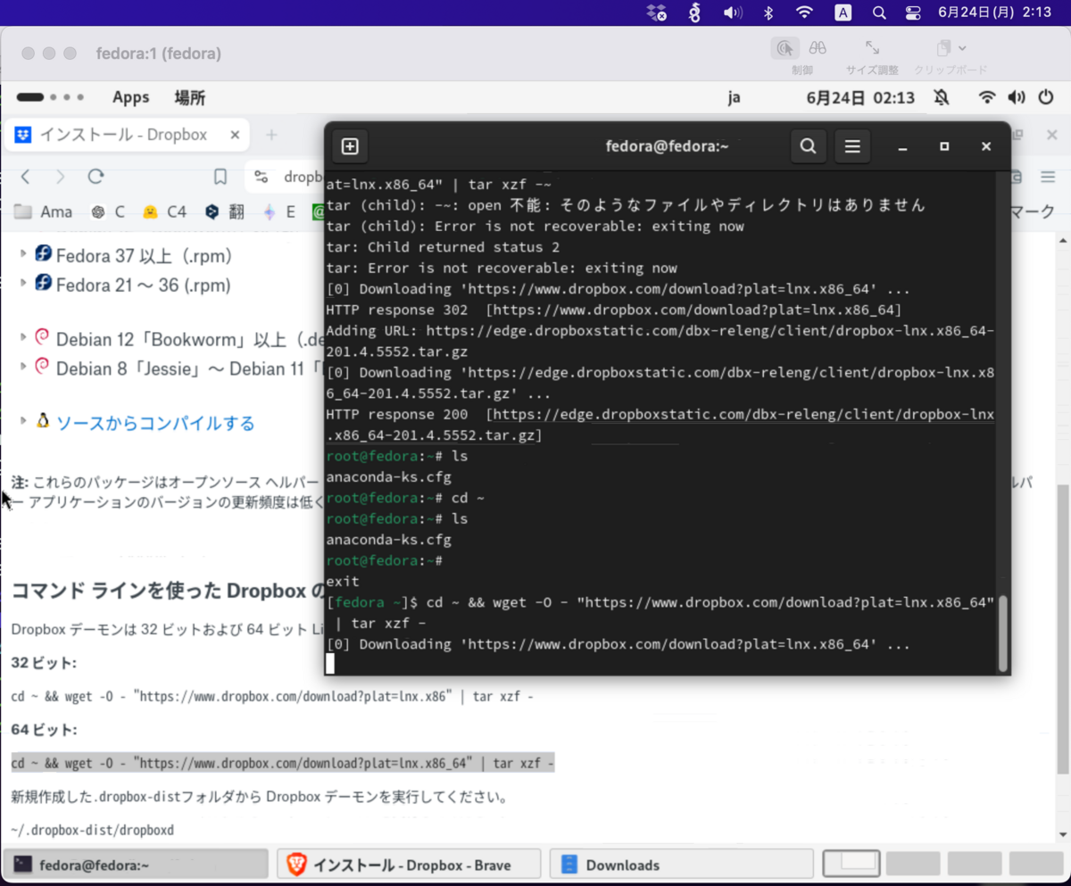Click the Dropbox status icon in the menu bar
This screenshot has width=1071, height=886.
pos(656,12)
